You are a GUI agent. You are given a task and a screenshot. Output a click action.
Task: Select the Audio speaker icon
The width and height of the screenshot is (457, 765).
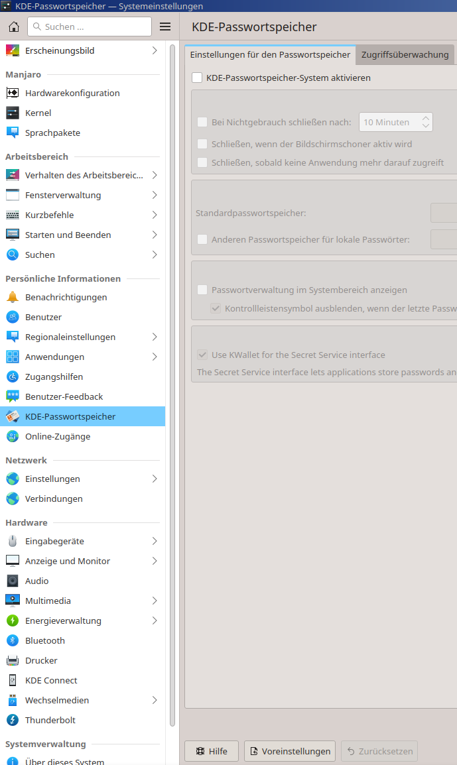click(x=13, y=581)
